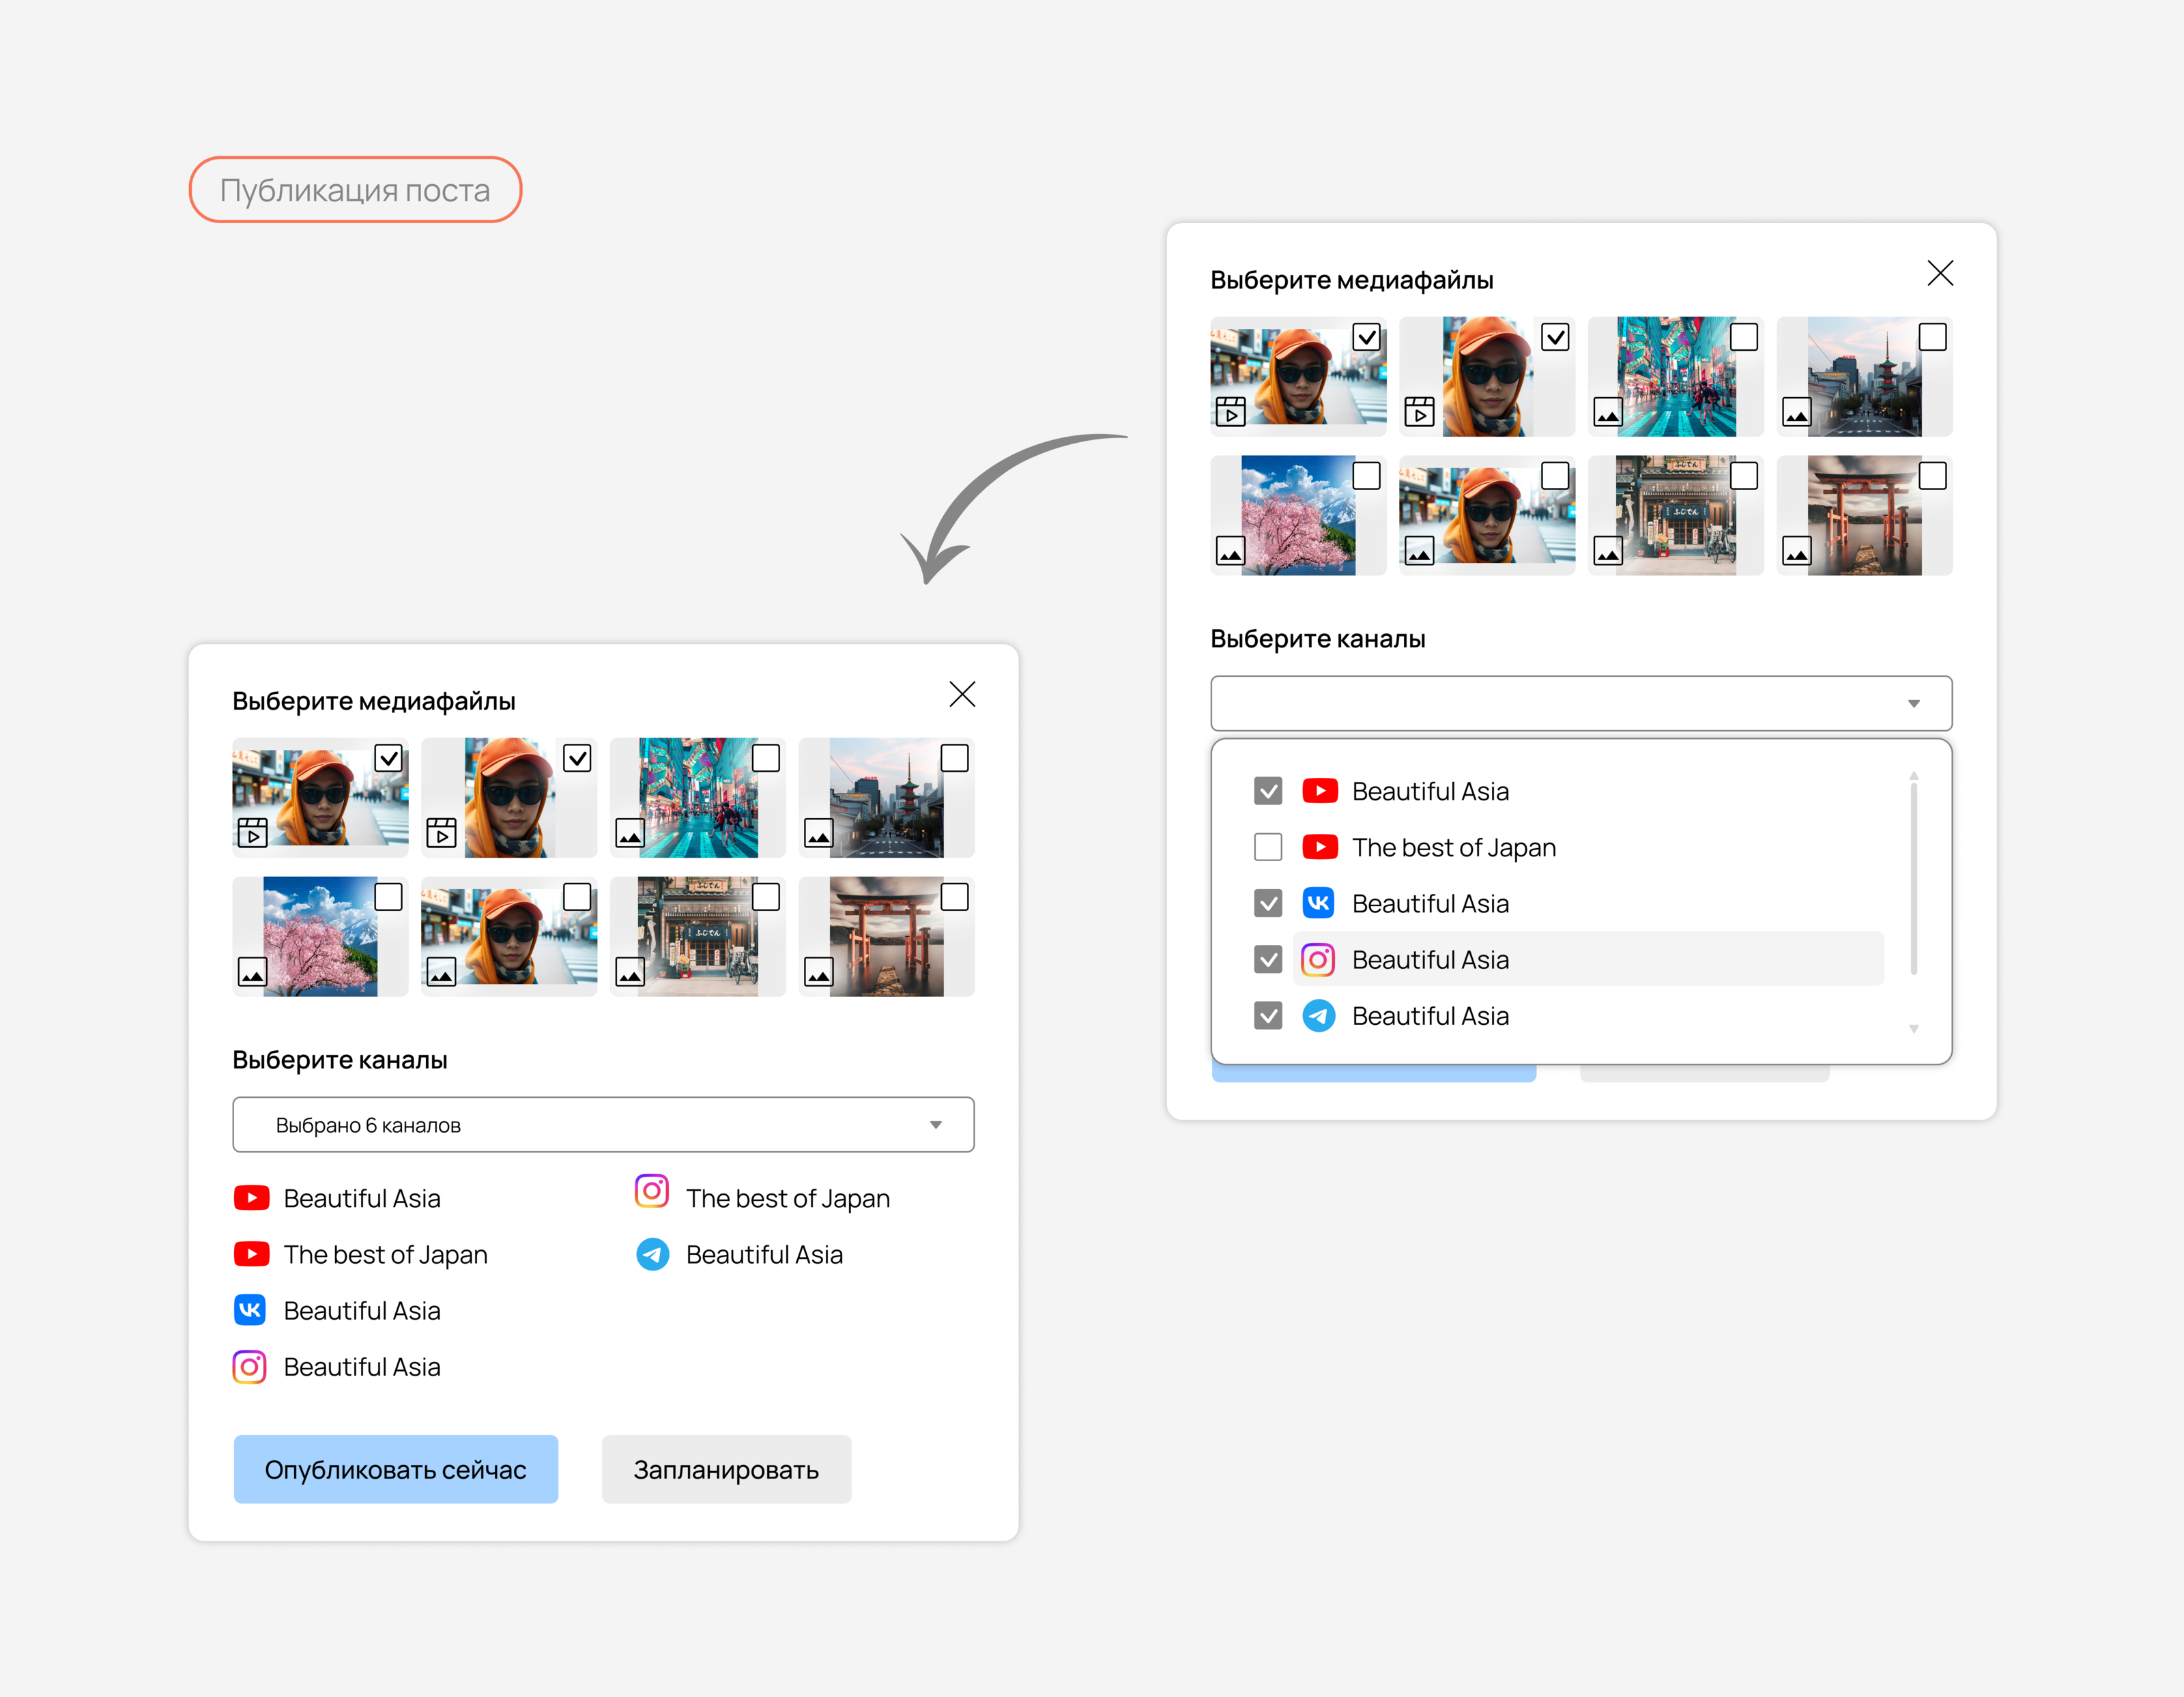This screenshot has width=2184, height=1697.
Task: Click the Telegram icon in selected channels list
Action: click(652, 1254)
